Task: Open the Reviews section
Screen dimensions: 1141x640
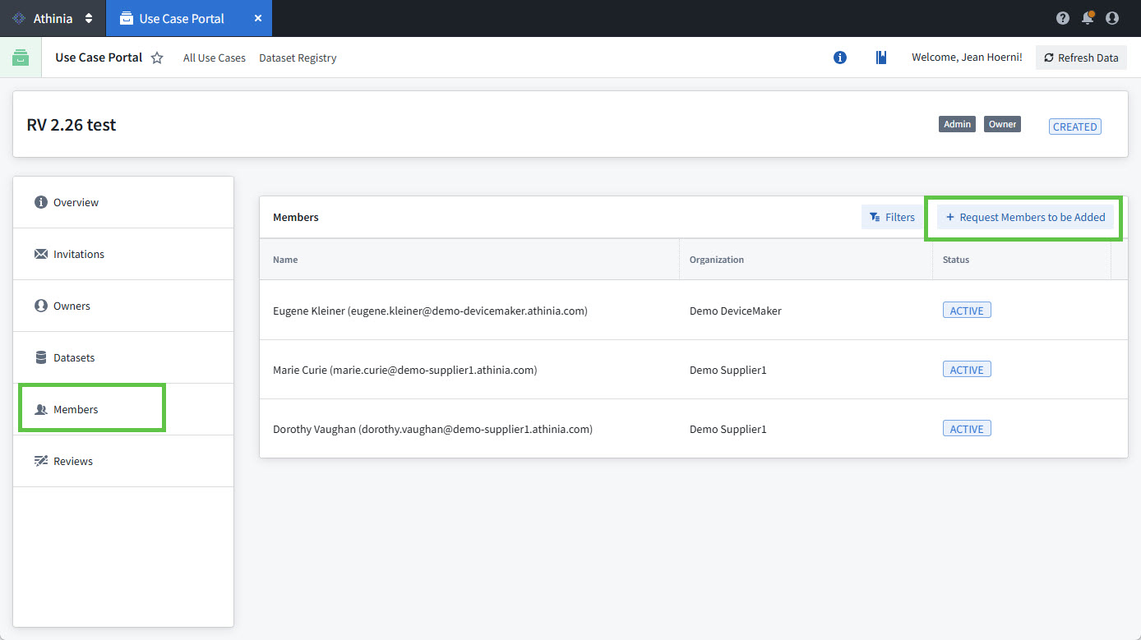Action: point(73,461)
